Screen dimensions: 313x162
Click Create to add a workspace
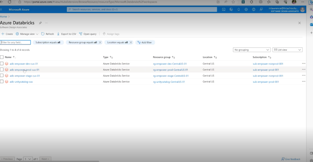coord(7,34)
